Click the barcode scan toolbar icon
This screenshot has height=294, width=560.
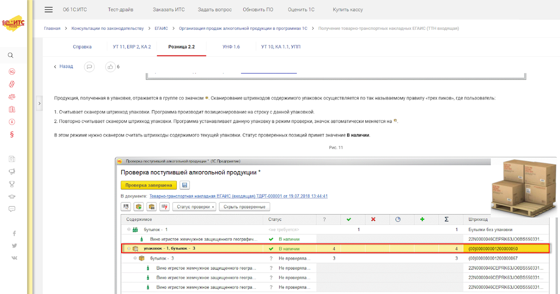tap(126, 207)
